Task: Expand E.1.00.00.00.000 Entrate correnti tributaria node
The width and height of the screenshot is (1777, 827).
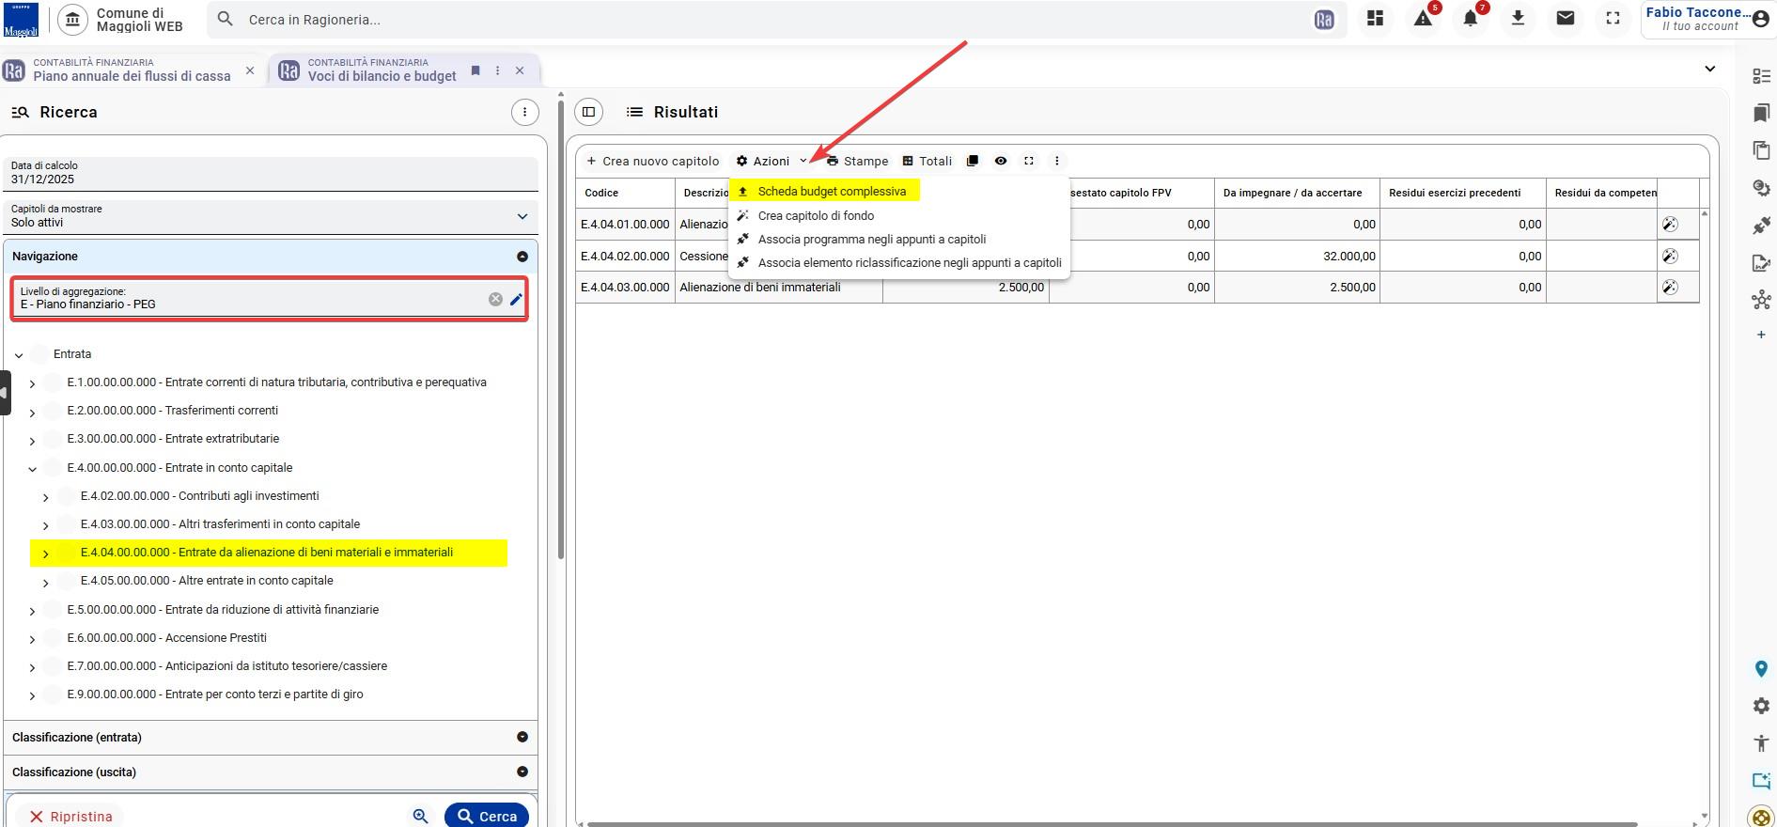Action: point(32,383)
